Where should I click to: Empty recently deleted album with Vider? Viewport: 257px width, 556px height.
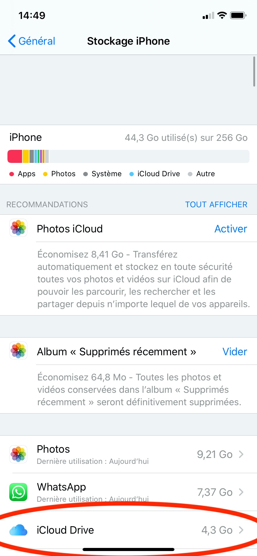235,352
